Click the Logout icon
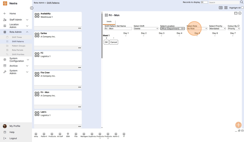The width and height of the screenshot is (244, 142). click(x=5, y=138)
